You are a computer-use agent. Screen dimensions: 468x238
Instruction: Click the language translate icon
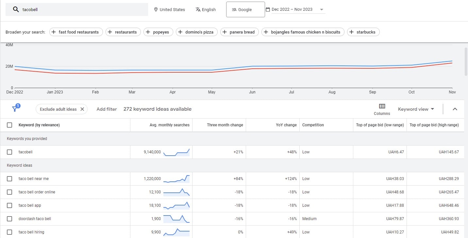198,9
